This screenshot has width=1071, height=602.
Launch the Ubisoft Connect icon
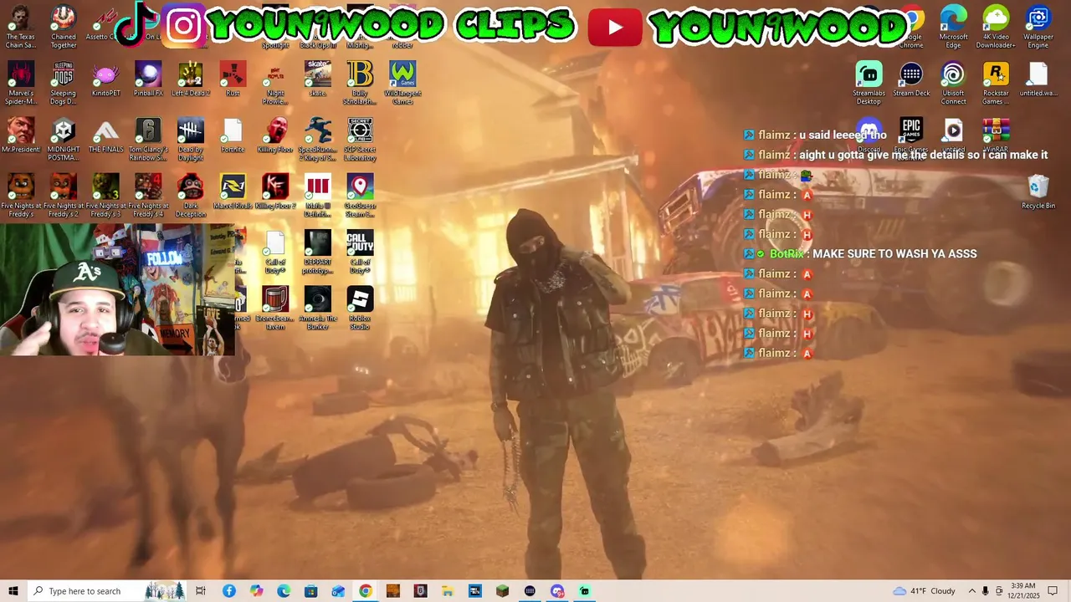pyautogui.click(x=953, y=84)
